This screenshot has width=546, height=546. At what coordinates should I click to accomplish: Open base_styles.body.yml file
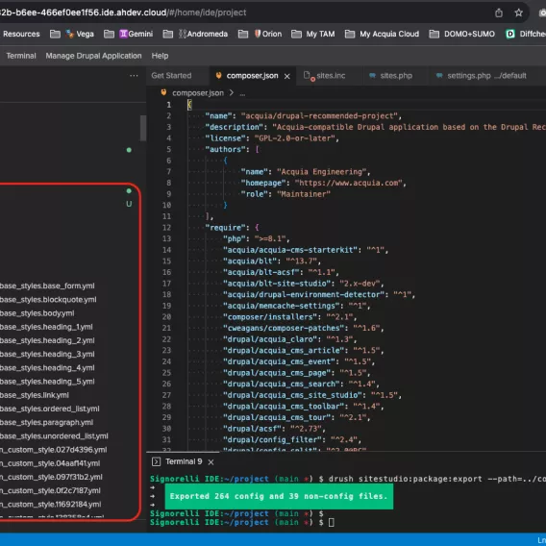click(x=37, y=313)
